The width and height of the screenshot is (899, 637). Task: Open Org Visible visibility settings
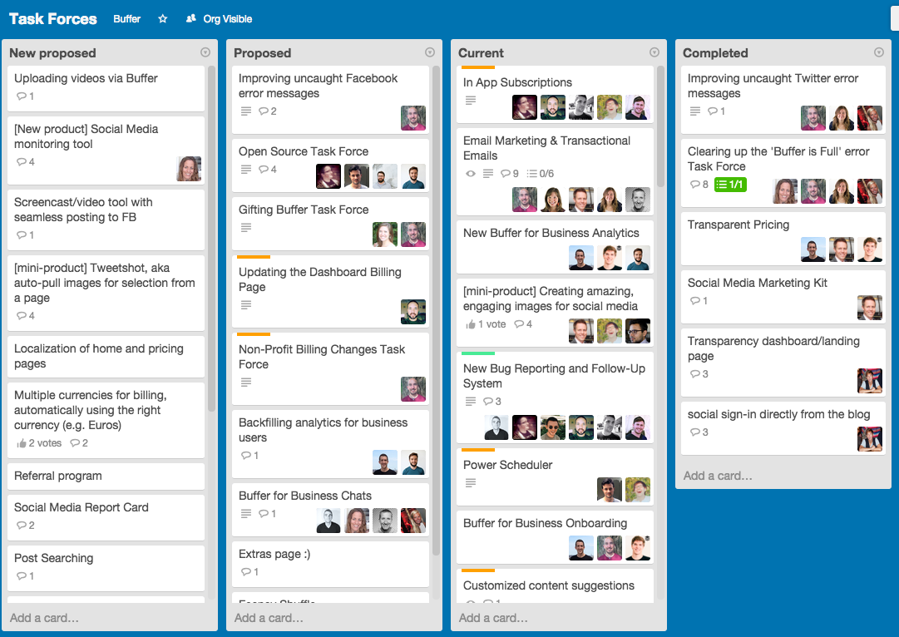(x=219, y=19)
